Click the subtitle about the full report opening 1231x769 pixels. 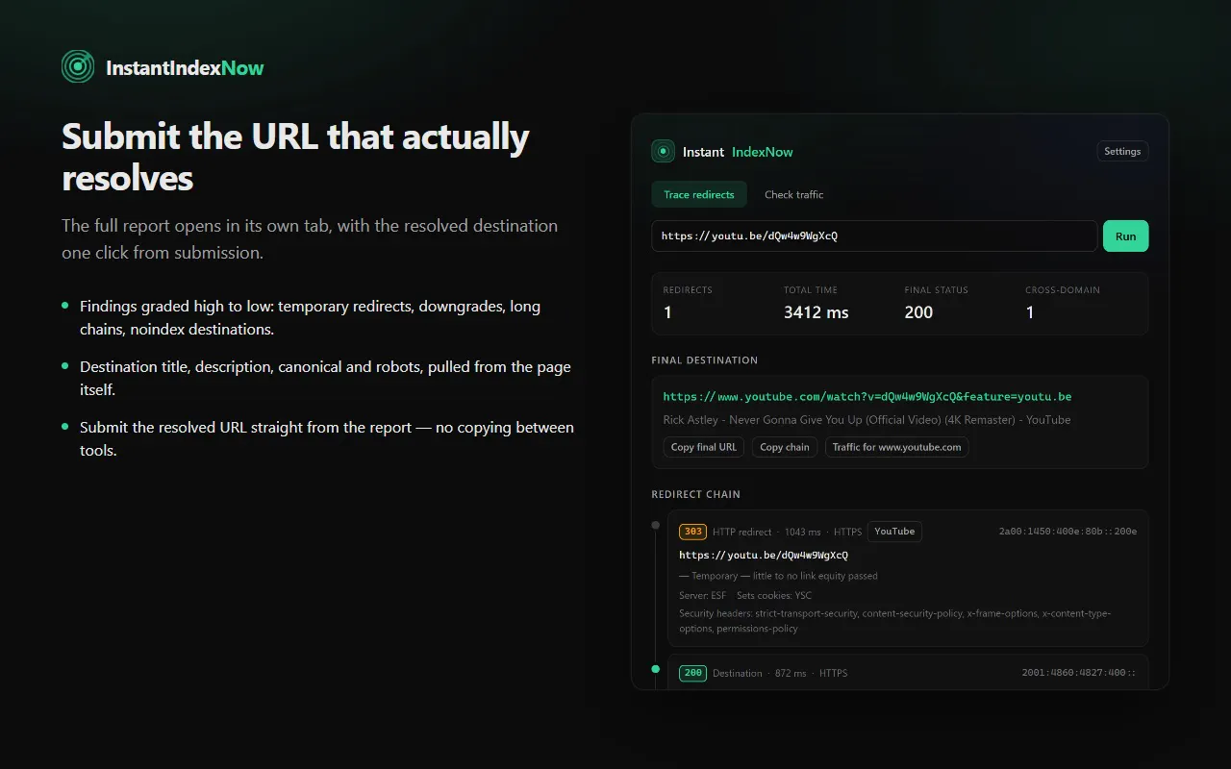coord(310,239)
